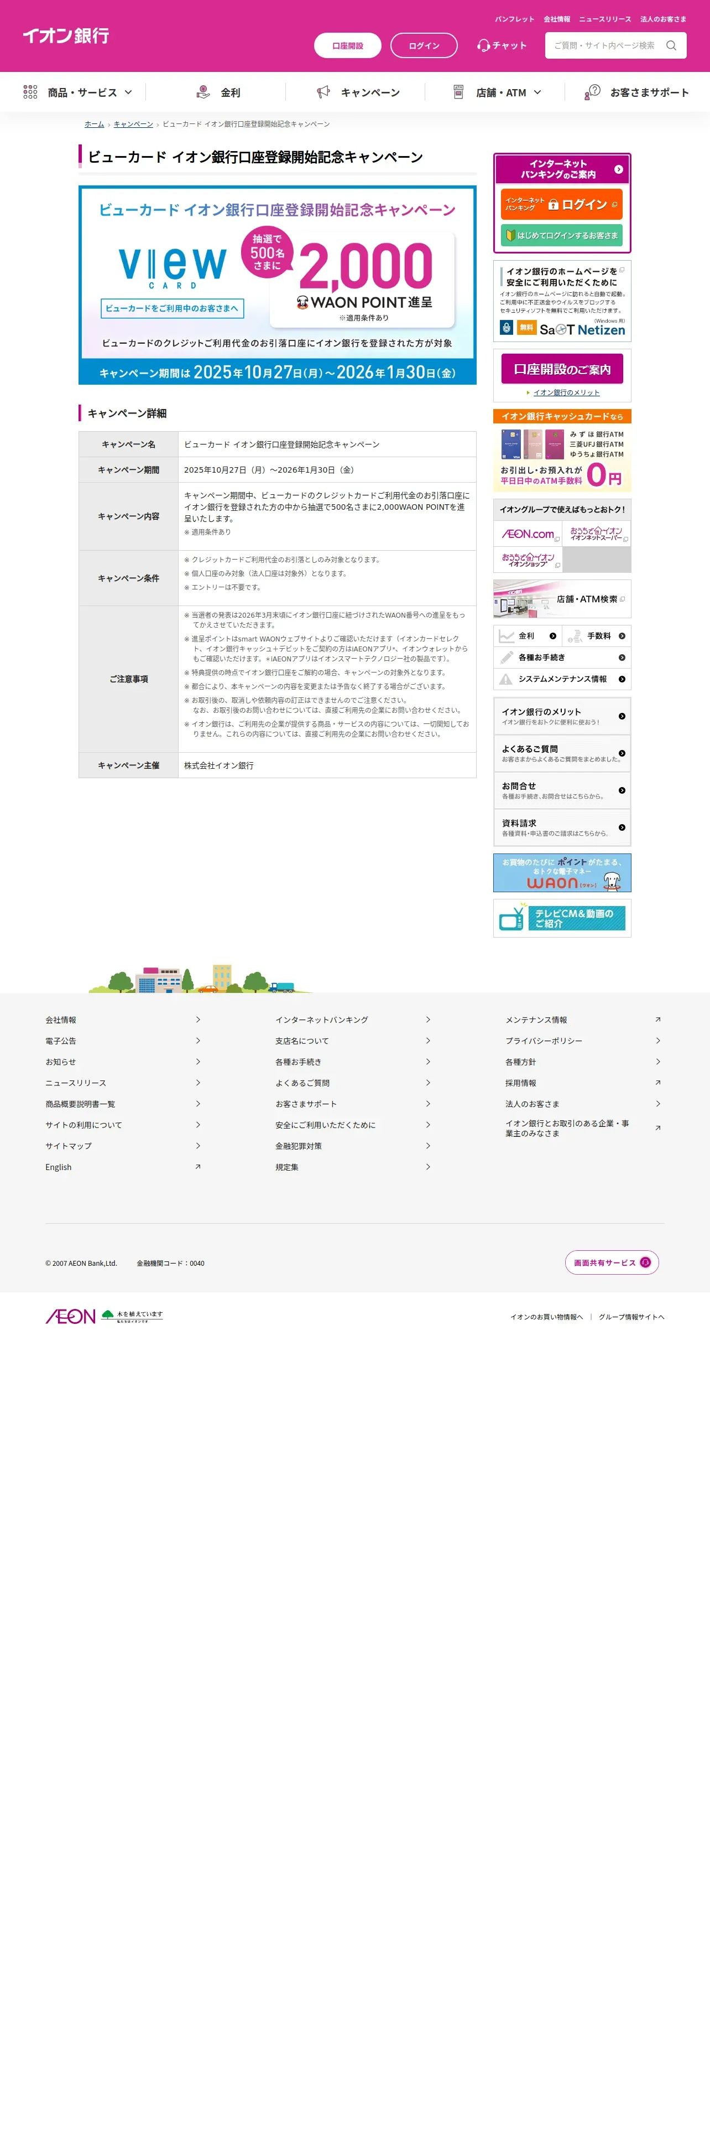The width and height of the screenshot is (710, 2132).
Task: Click the お客さまサポート person icon
Action: pos(592,92)
